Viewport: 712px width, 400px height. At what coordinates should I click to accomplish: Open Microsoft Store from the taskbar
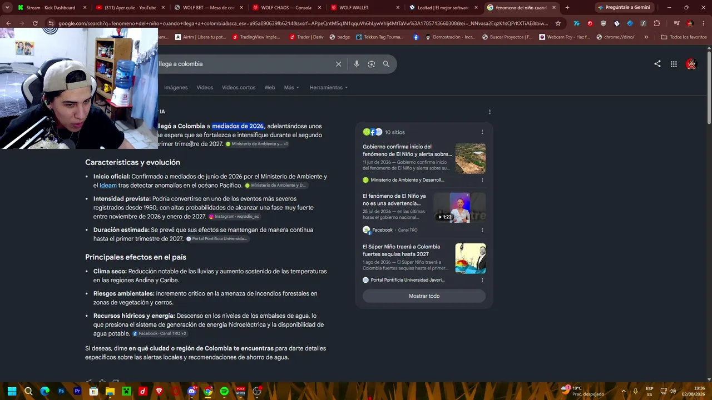93,391
